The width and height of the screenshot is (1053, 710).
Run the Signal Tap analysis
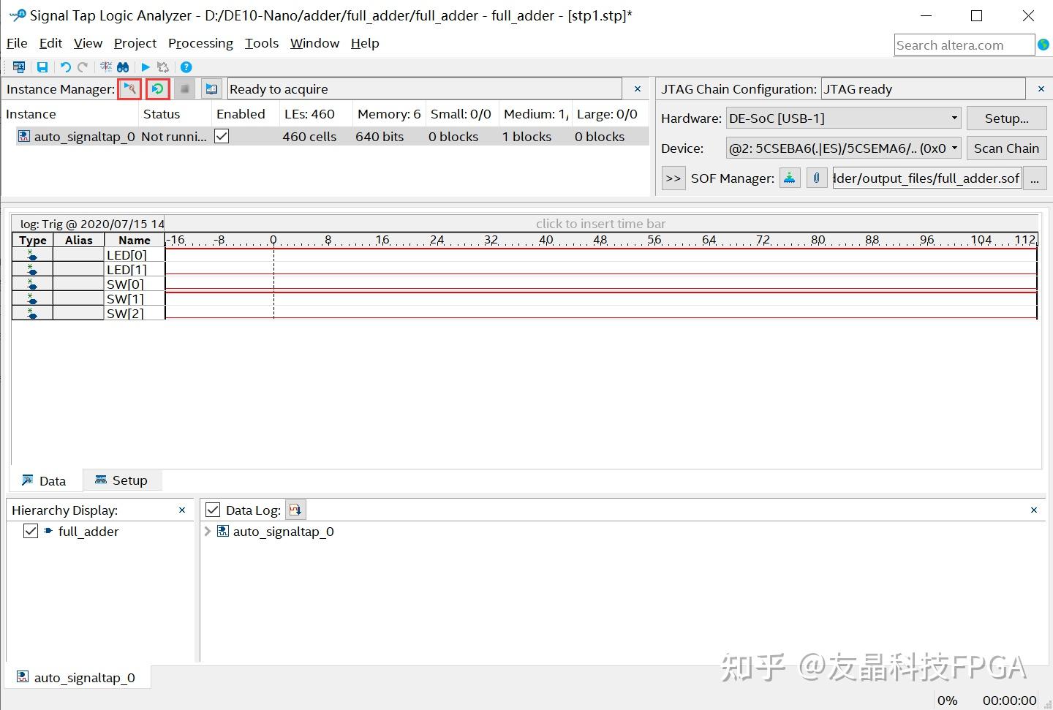[129, 88]
